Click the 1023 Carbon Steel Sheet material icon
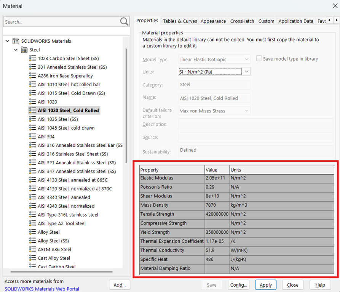 point(32,58)
